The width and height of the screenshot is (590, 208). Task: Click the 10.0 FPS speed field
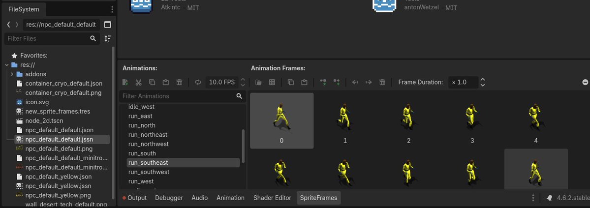222,82
